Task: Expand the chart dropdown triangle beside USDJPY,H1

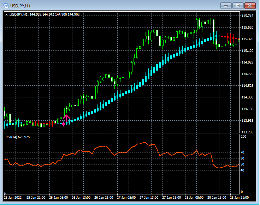Action: [6, 14]
